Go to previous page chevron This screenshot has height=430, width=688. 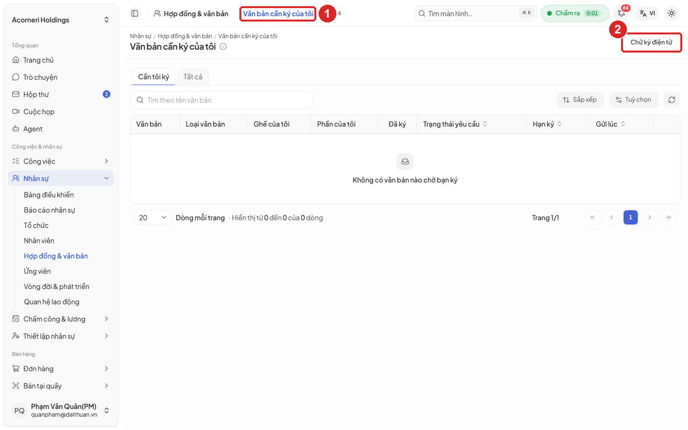pyautogui.click(x=611, y=217)
